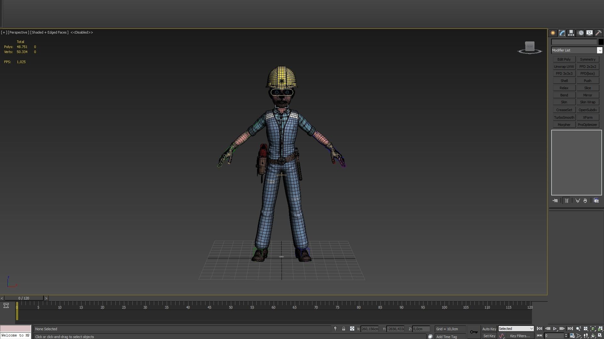
Task: Click Zoom viewport navigation icon
Action: pos(579,329)
